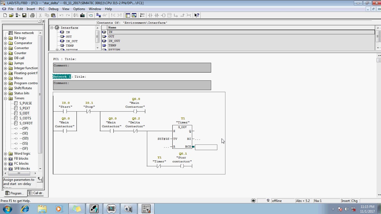The width and height of the screenshot is (381, 214).
Task: Expand the Bit logic folder
Action: pos(5,38)
